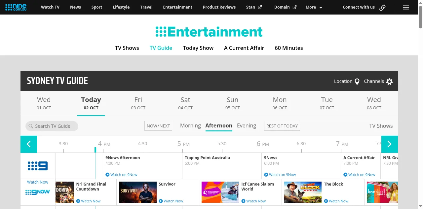Click Watch Now above 9Now logo

(x=38, y=182)
